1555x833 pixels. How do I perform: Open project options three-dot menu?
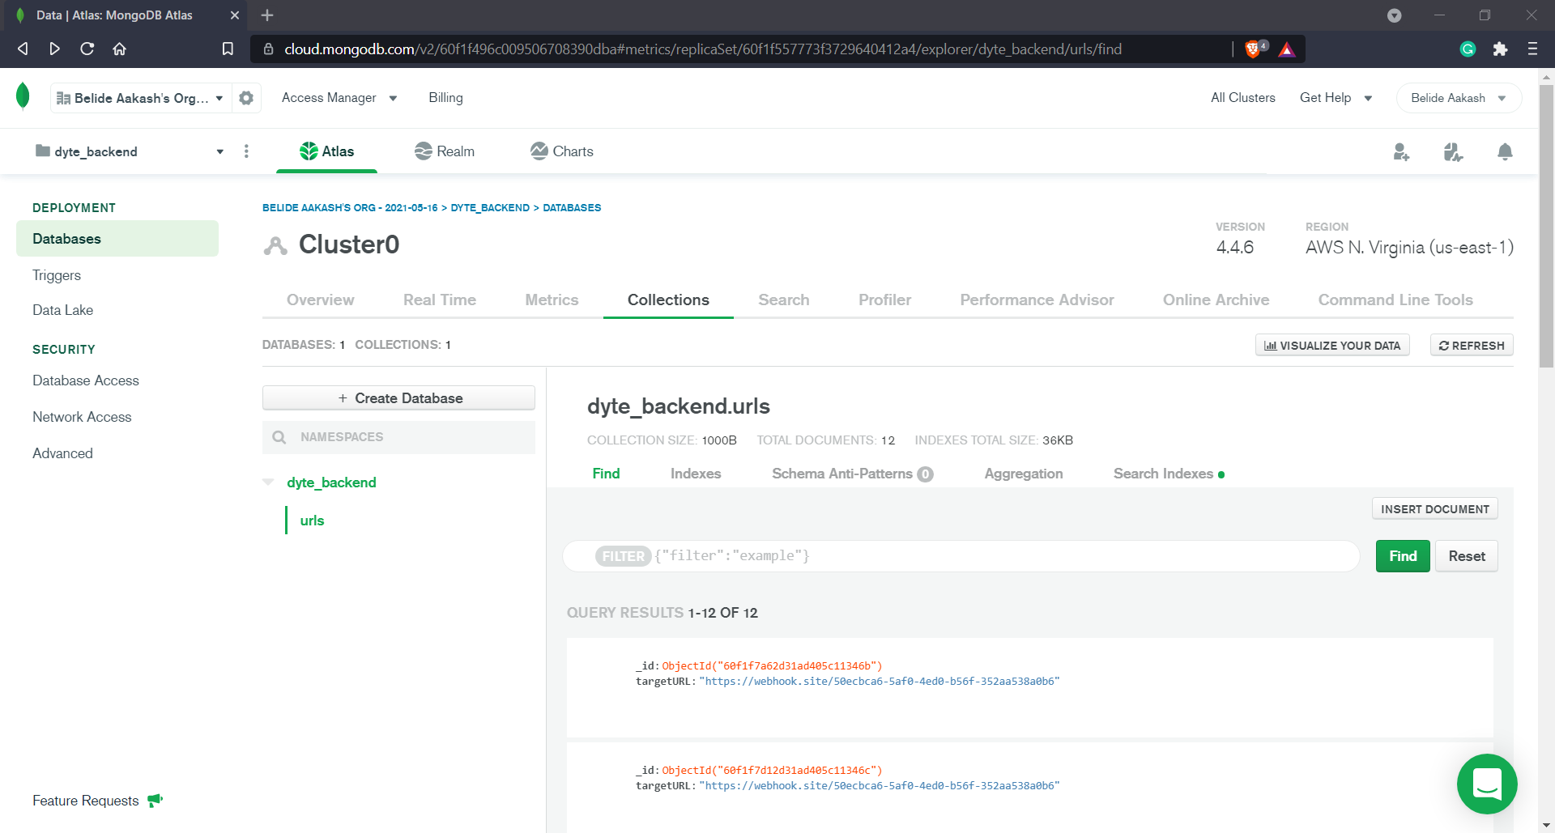(x=246, y=151)
